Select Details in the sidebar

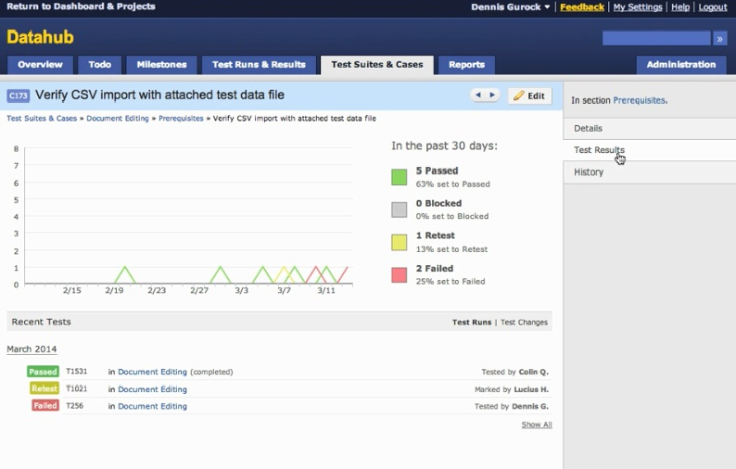pos(650,128)
